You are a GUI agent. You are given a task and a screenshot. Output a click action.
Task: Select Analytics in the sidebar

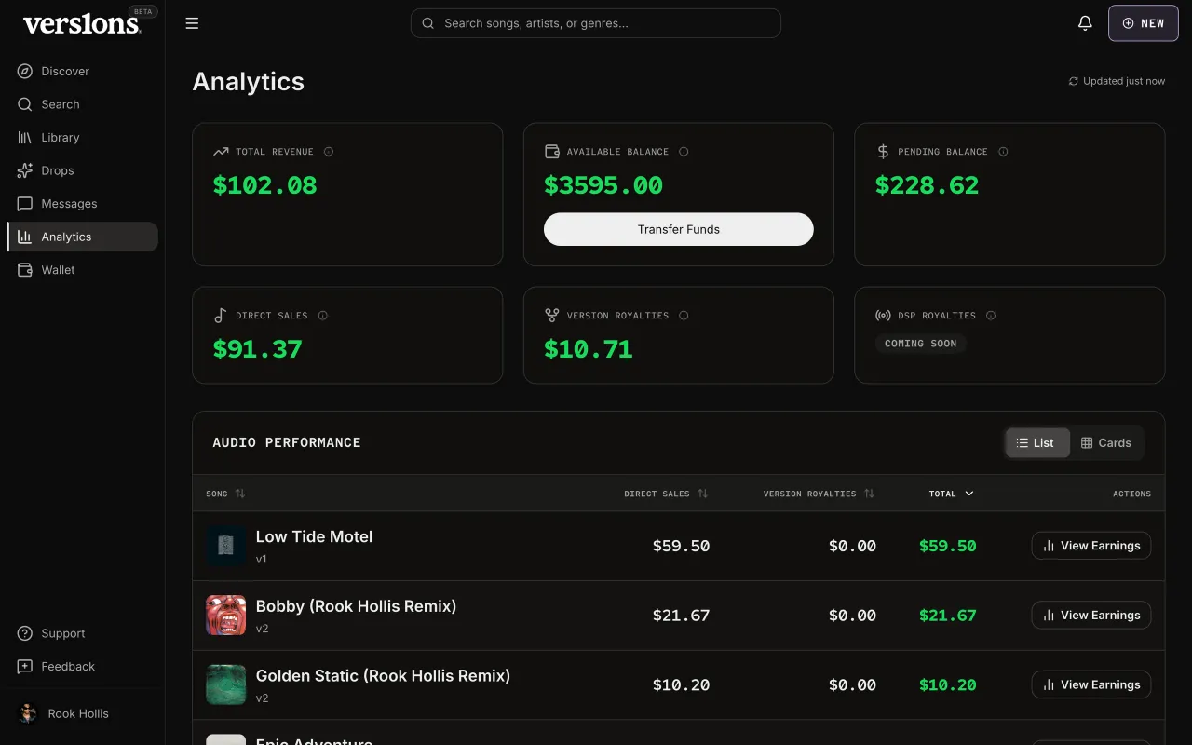tap(82, 237)
